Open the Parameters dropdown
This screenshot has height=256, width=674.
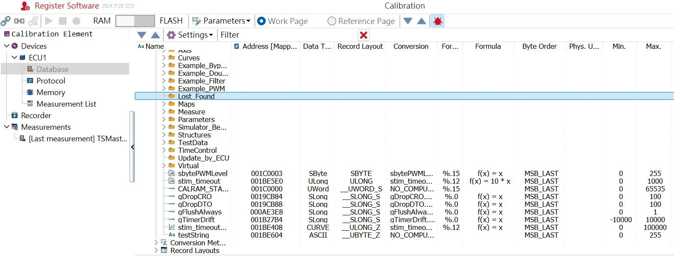pyautogui.click(x=221, y=21)
